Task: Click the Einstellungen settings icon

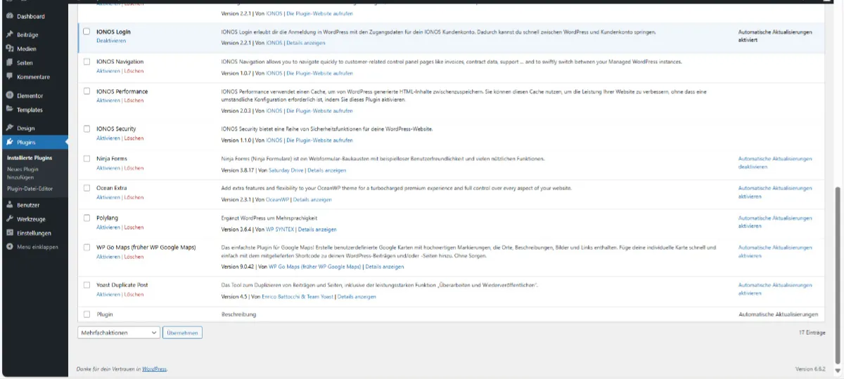Action: click(x=9, y=233)
